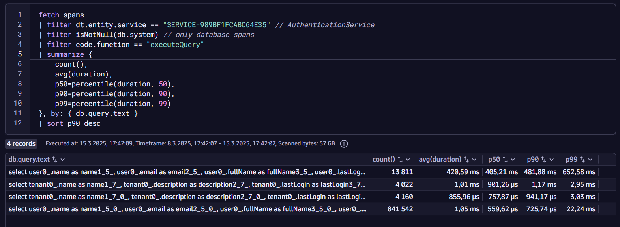Click the p99 value 652,58 ms
Image resolution: width=620 pixels, height=227 pixels.
[579, 172]
